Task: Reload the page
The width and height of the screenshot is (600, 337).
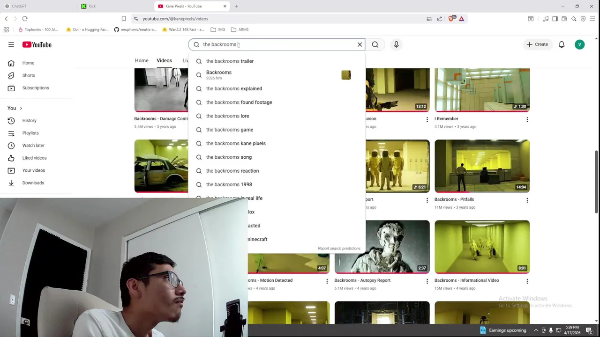Action: (25, 19)
